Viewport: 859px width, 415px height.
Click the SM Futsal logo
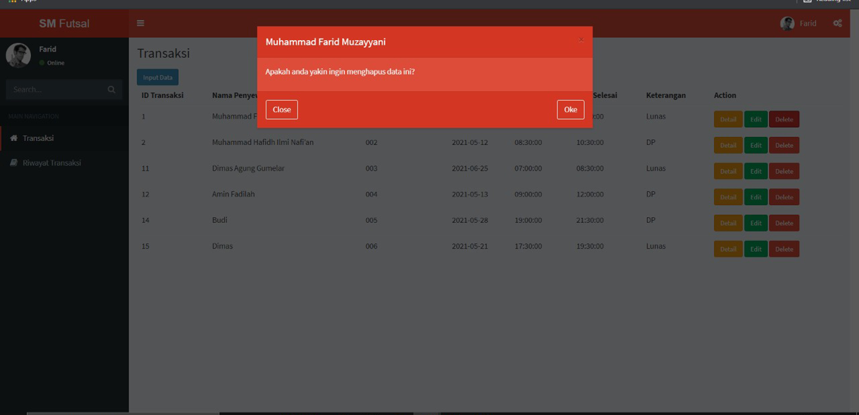64,23
